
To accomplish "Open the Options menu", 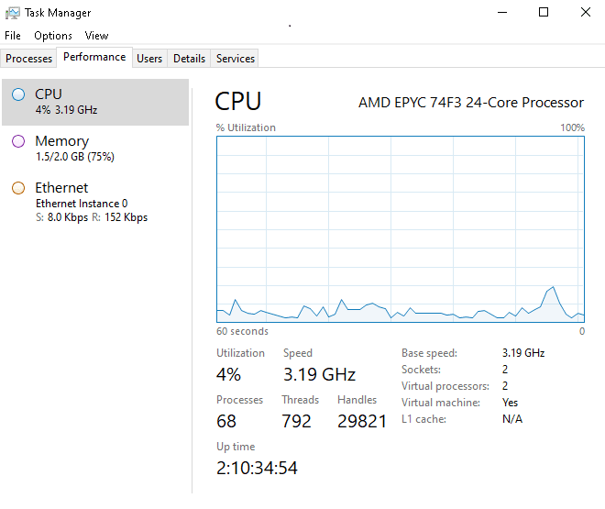I will tap(53, 36).
